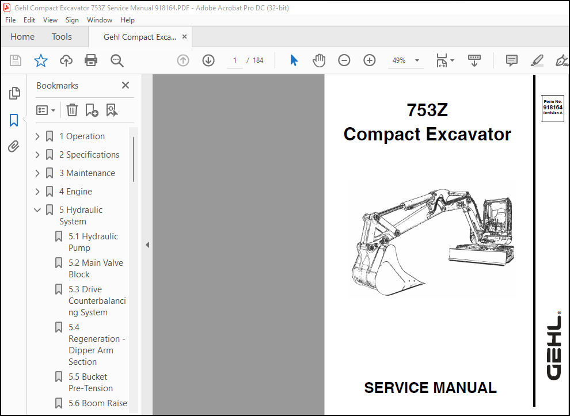Open the Page Thumbnails panel

point(13,93)
